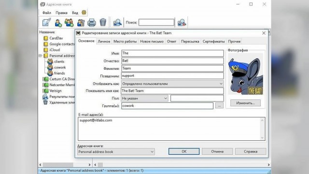Open the 'Сертификаты' tab
Viewport: 309px width, 174px height.
coord(213,41)
